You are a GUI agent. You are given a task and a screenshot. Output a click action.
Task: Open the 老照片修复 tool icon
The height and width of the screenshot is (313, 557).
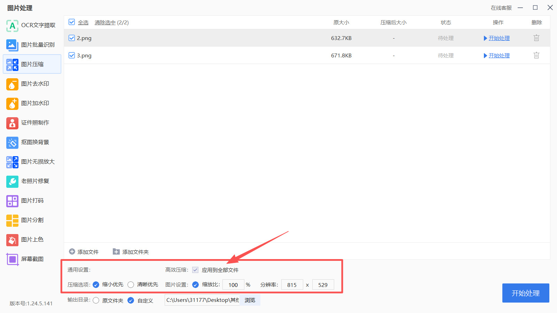click(x=12, y=181)
